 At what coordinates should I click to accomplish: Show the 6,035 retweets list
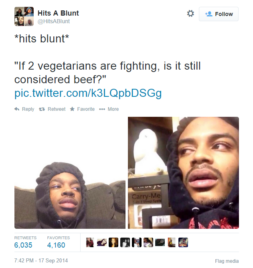click(x=23, y=245)
